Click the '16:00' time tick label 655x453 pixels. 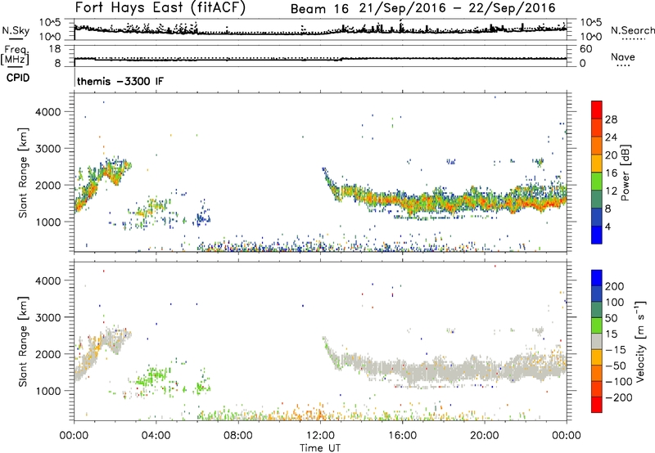(402, 436)
